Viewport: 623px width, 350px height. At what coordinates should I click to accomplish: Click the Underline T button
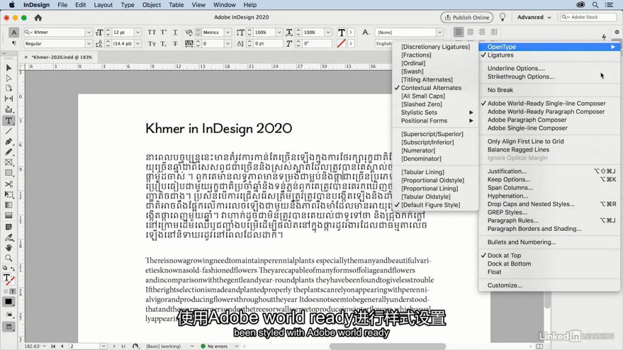coord(175,32)
